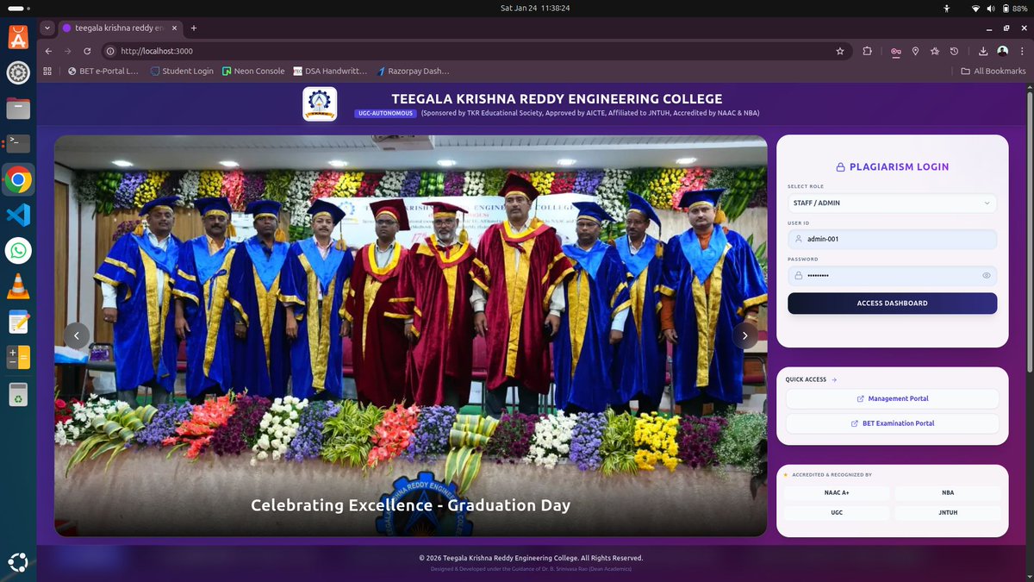Open Neon Console bookmark
Viewport: 1034px width, 582px height.
[253, 71]
